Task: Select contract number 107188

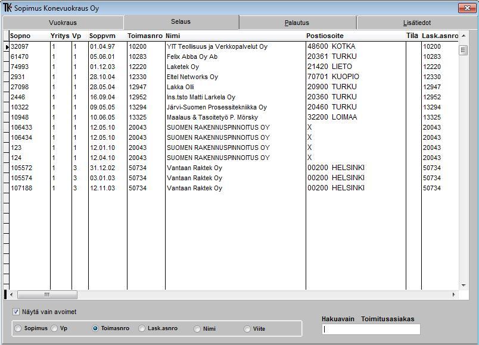Action: point(30,188)
